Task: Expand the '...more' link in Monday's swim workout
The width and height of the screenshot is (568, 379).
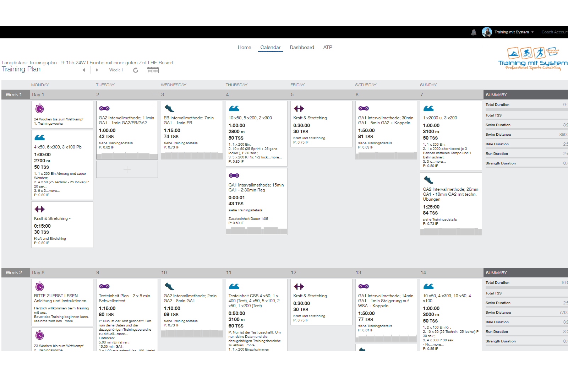Action: tap(54, 191)
